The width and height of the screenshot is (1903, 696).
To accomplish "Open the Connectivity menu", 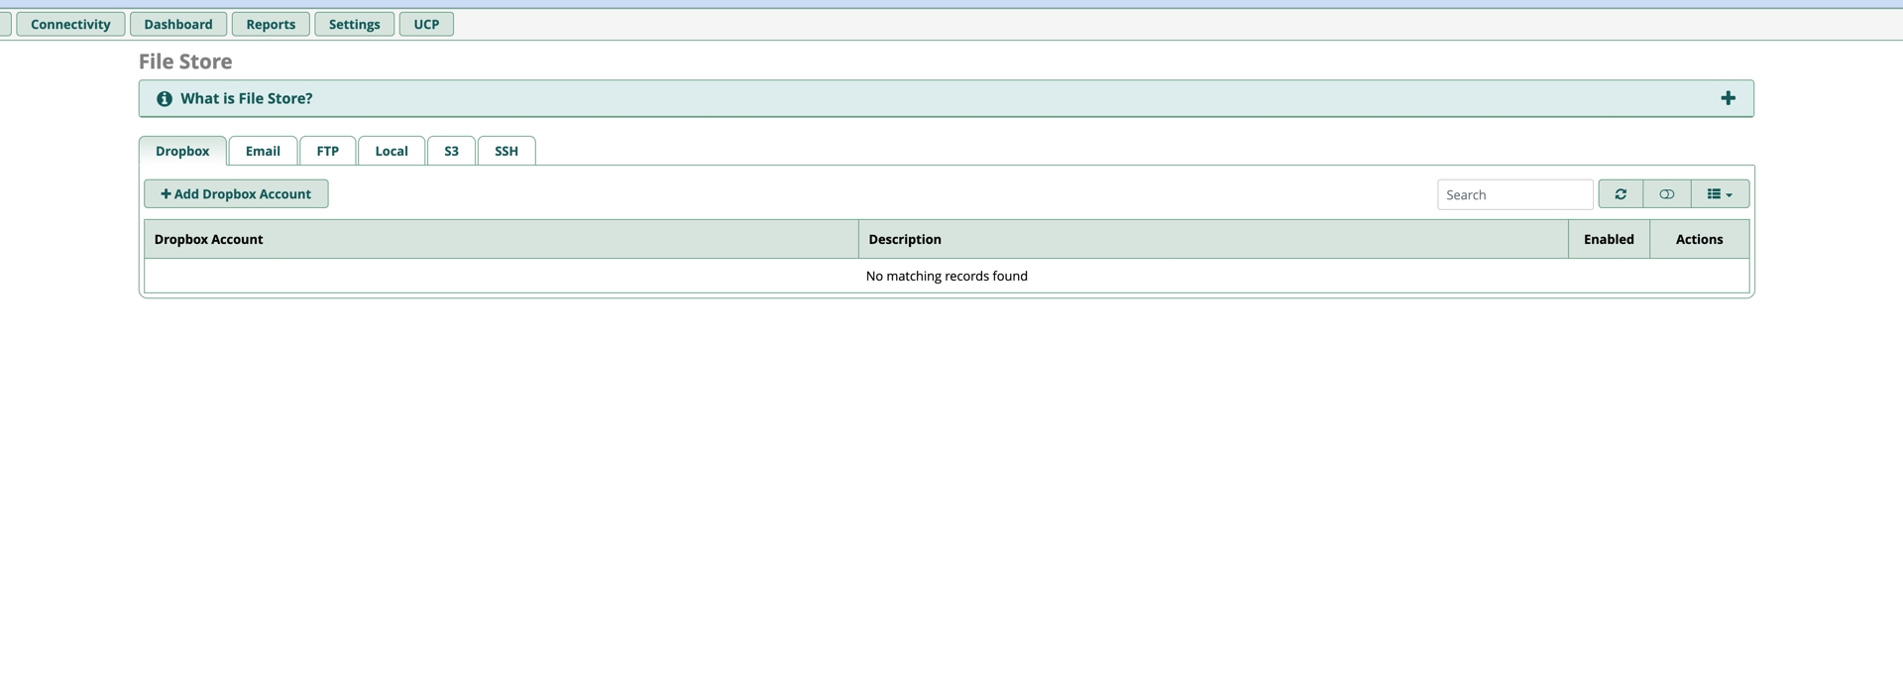I will pos(70,24).
